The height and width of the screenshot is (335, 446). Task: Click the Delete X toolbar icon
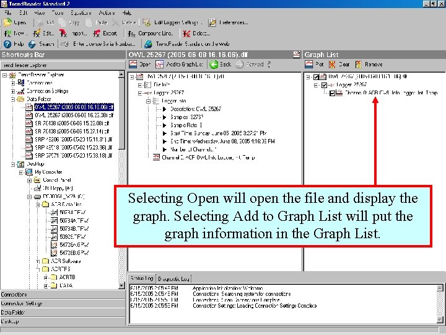[x=116, y=22]
